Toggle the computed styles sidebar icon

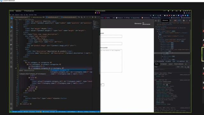188,67
